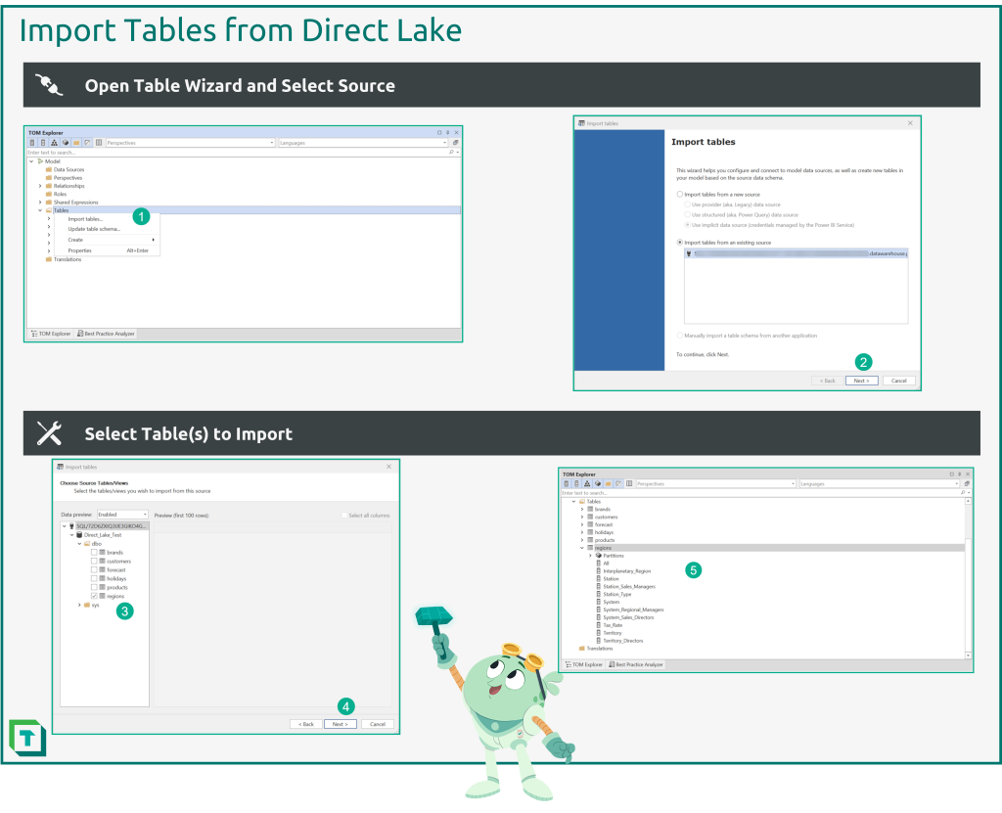This screenshot has width=1002, height=813.
Task: Click Next in the Import tables wizard
Action: click(861, 381)
